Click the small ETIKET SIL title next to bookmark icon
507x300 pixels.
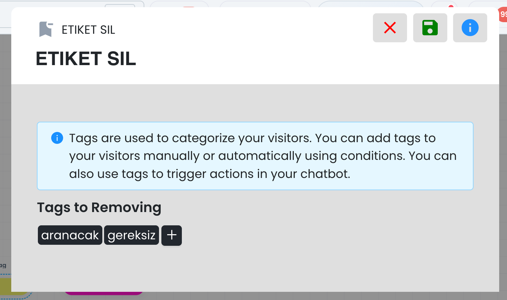(x=88, y=30)
